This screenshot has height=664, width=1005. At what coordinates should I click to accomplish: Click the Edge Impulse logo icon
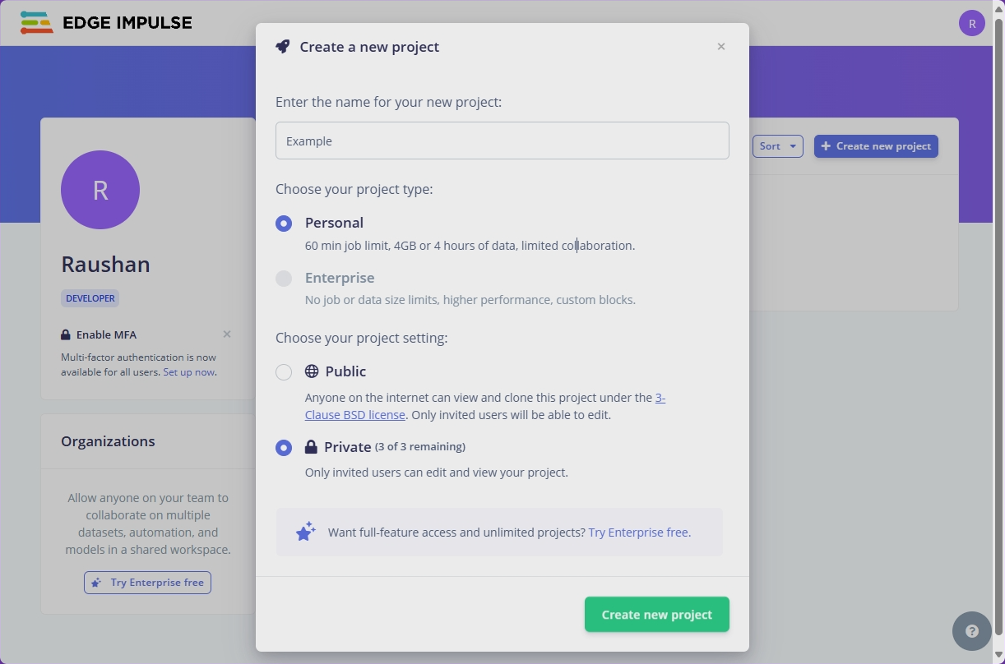pyautogui.click(x=37, y=23)
